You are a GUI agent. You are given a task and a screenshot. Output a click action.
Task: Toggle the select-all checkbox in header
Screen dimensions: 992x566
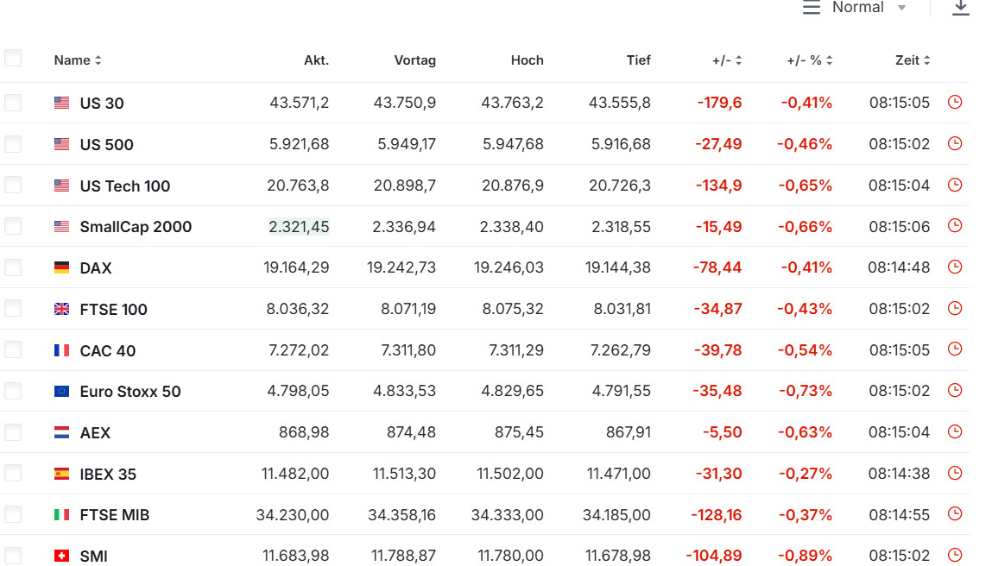13,59
